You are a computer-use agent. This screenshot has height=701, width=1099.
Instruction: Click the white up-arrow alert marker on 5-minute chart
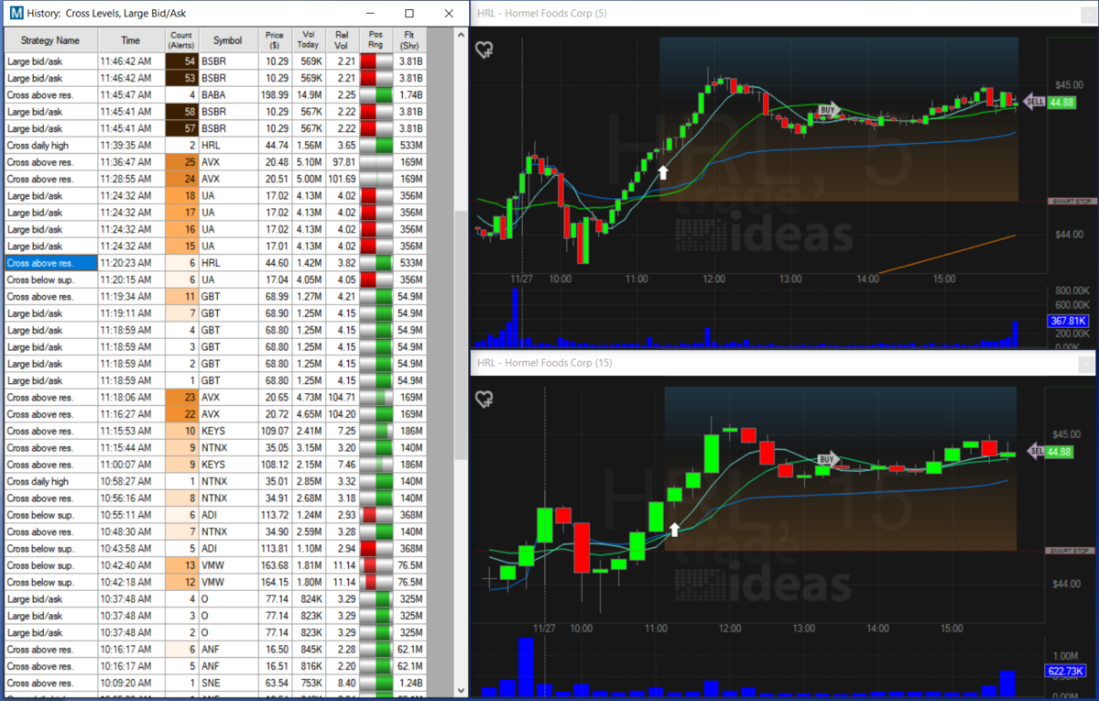663,171
